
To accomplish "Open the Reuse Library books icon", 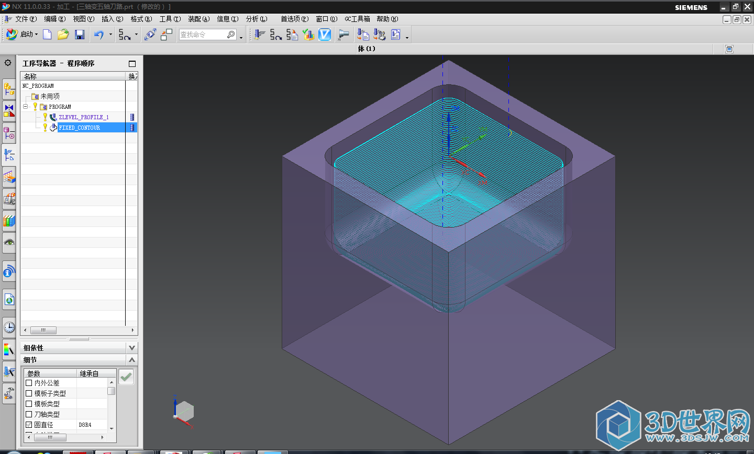I will tap(9, 221).
